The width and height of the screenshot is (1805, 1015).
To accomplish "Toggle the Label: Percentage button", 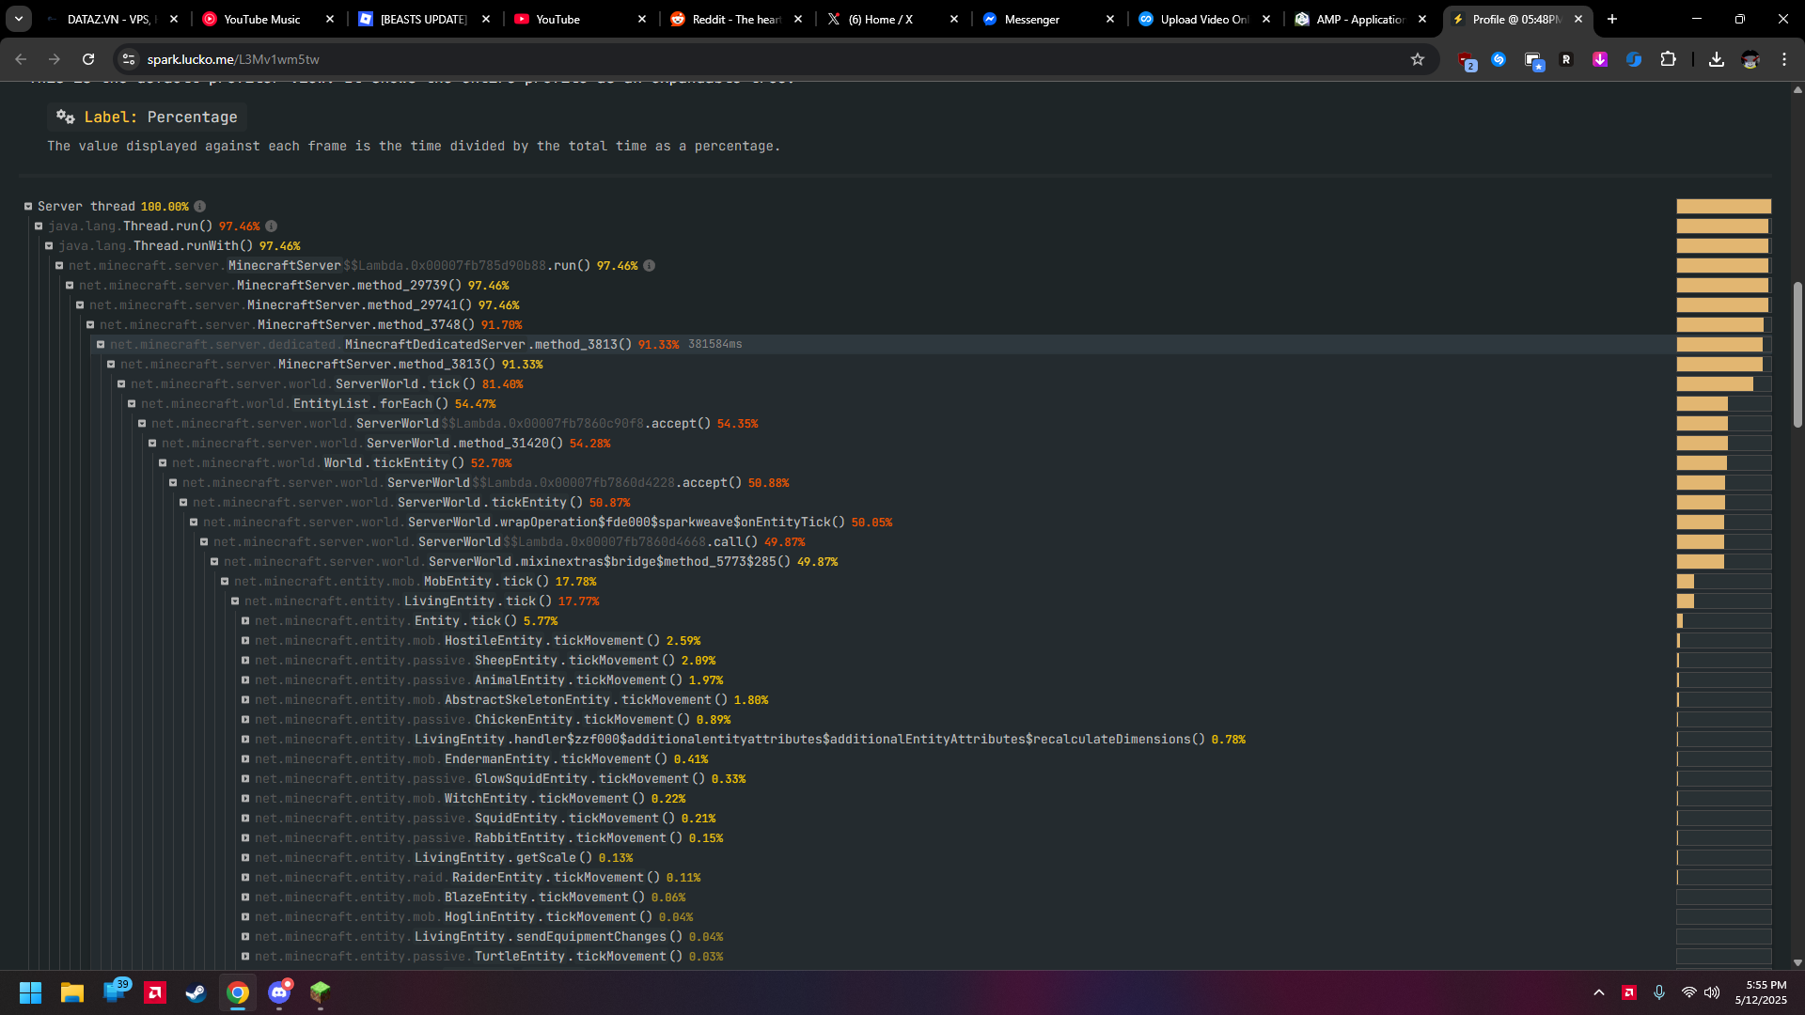I will coord(148,117).
